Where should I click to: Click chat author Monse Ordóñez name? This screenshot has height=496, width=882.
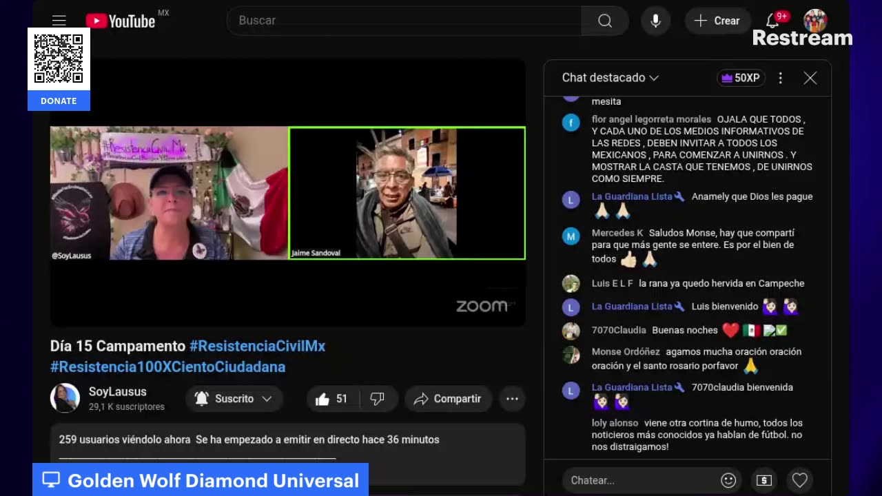coord(626,351)
